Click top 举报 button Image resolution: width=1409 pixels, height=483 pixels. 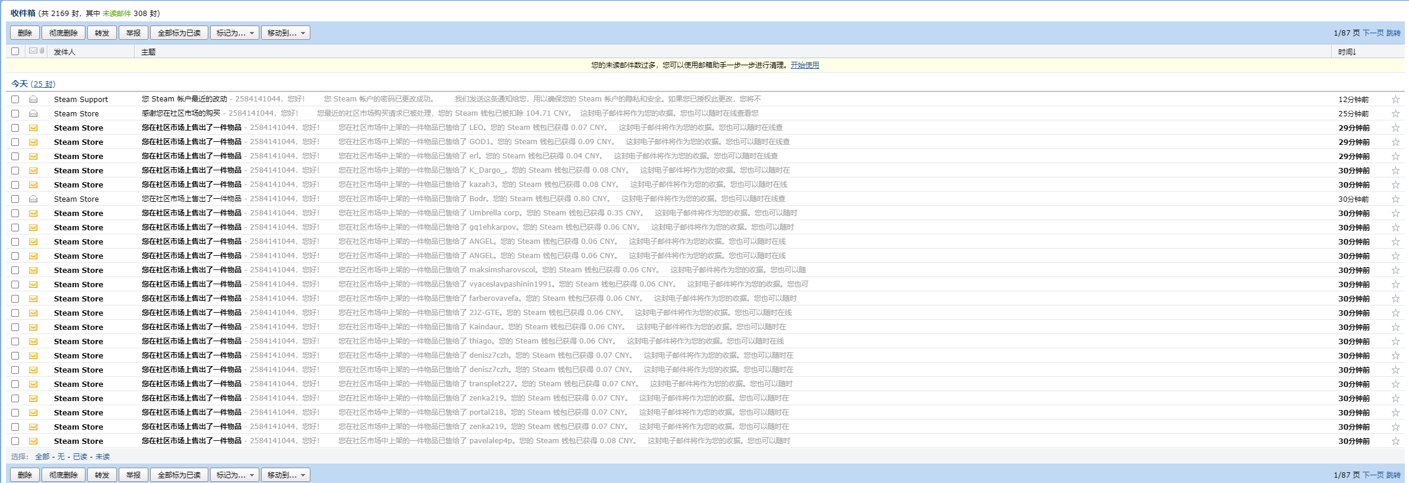pos(134,33)
